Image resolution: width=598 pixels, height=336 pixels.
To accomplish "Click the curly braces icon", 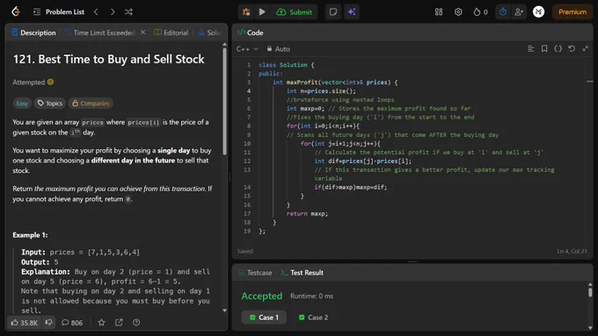I will tap(558, 49).
